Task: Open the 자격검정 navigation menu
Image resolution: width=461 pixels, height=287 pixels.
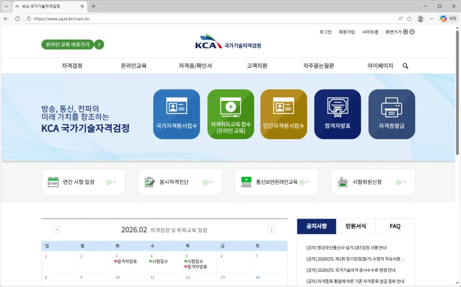Action: pyautogui.click(x=72, y=66)
